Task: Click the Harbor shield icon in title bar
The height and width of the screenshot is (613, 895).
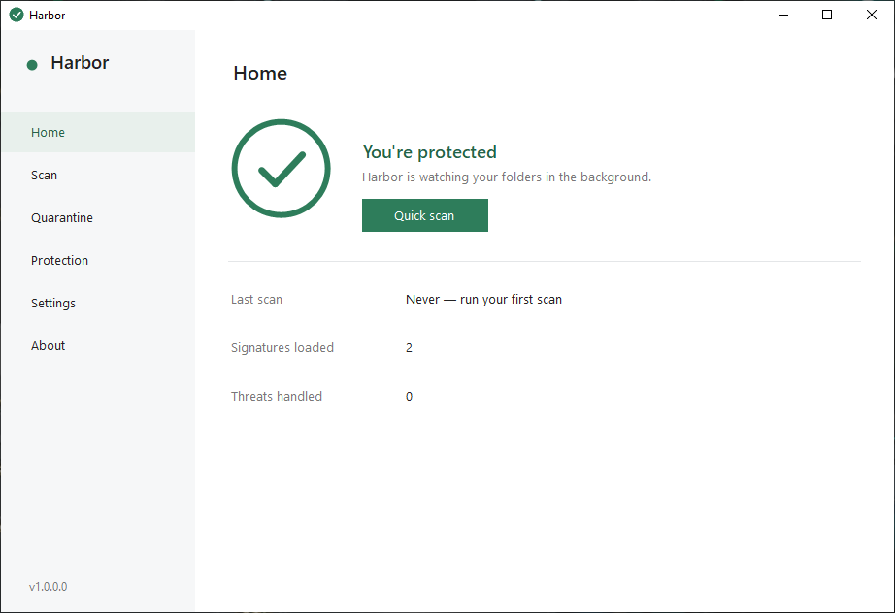Action: click(x=17, y=15)
